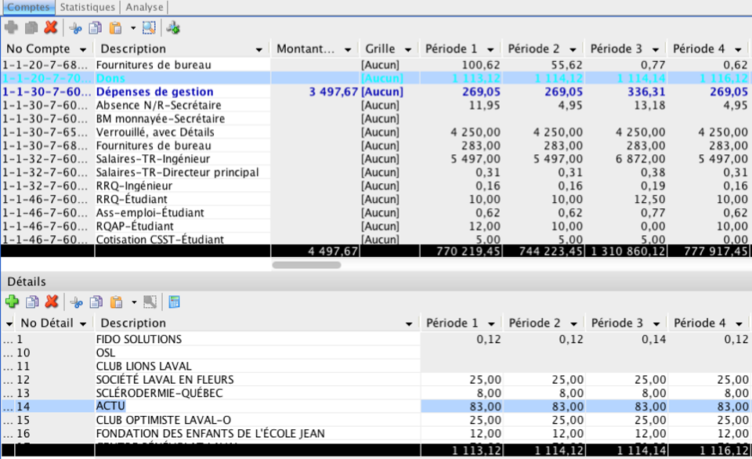Switch to the Comptes tab
This screenshot has height=459, width=752.
click(28, 7)
